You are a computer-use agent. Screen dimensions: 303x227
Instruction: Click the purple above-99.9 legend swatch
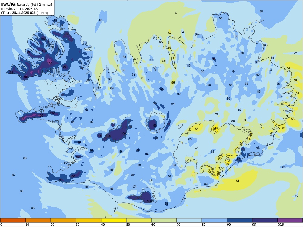(290, 220)
